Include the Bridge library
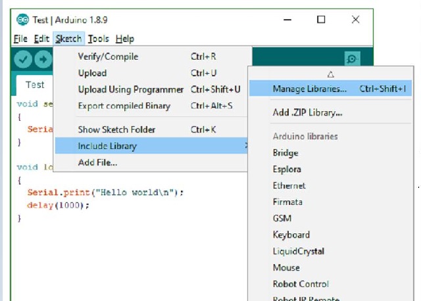Screen dimensions: 421x301 (x=330, y=152)
